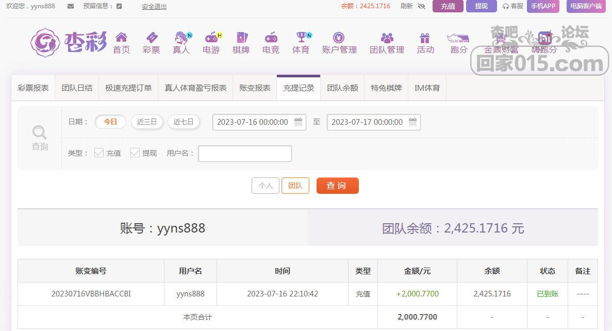612x331 pixels.
Task: Open 真人 live casino icon
Action: click(x=181, y=38)
